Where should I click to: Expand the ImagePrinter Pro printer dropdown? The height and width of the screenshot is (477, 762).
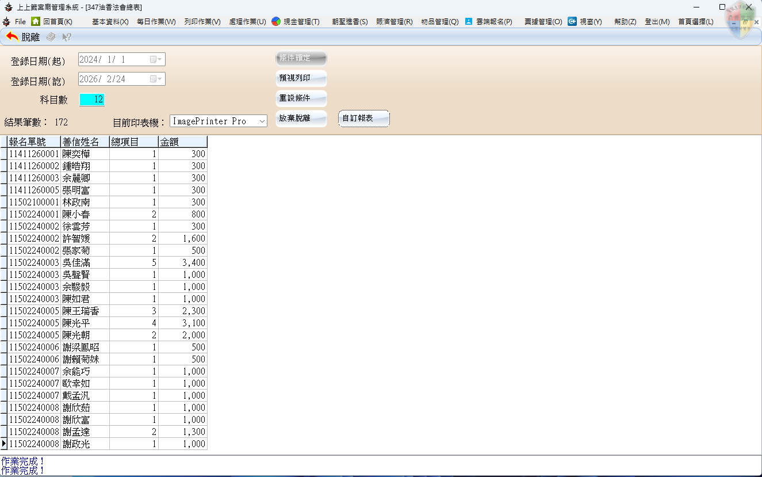click(262, 121)
